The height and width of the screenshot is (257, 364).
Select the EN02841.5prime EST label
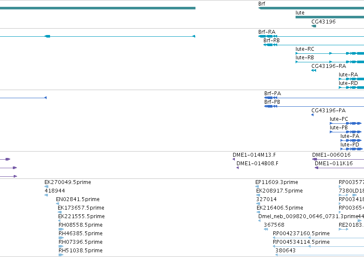[x=77, y=199]
